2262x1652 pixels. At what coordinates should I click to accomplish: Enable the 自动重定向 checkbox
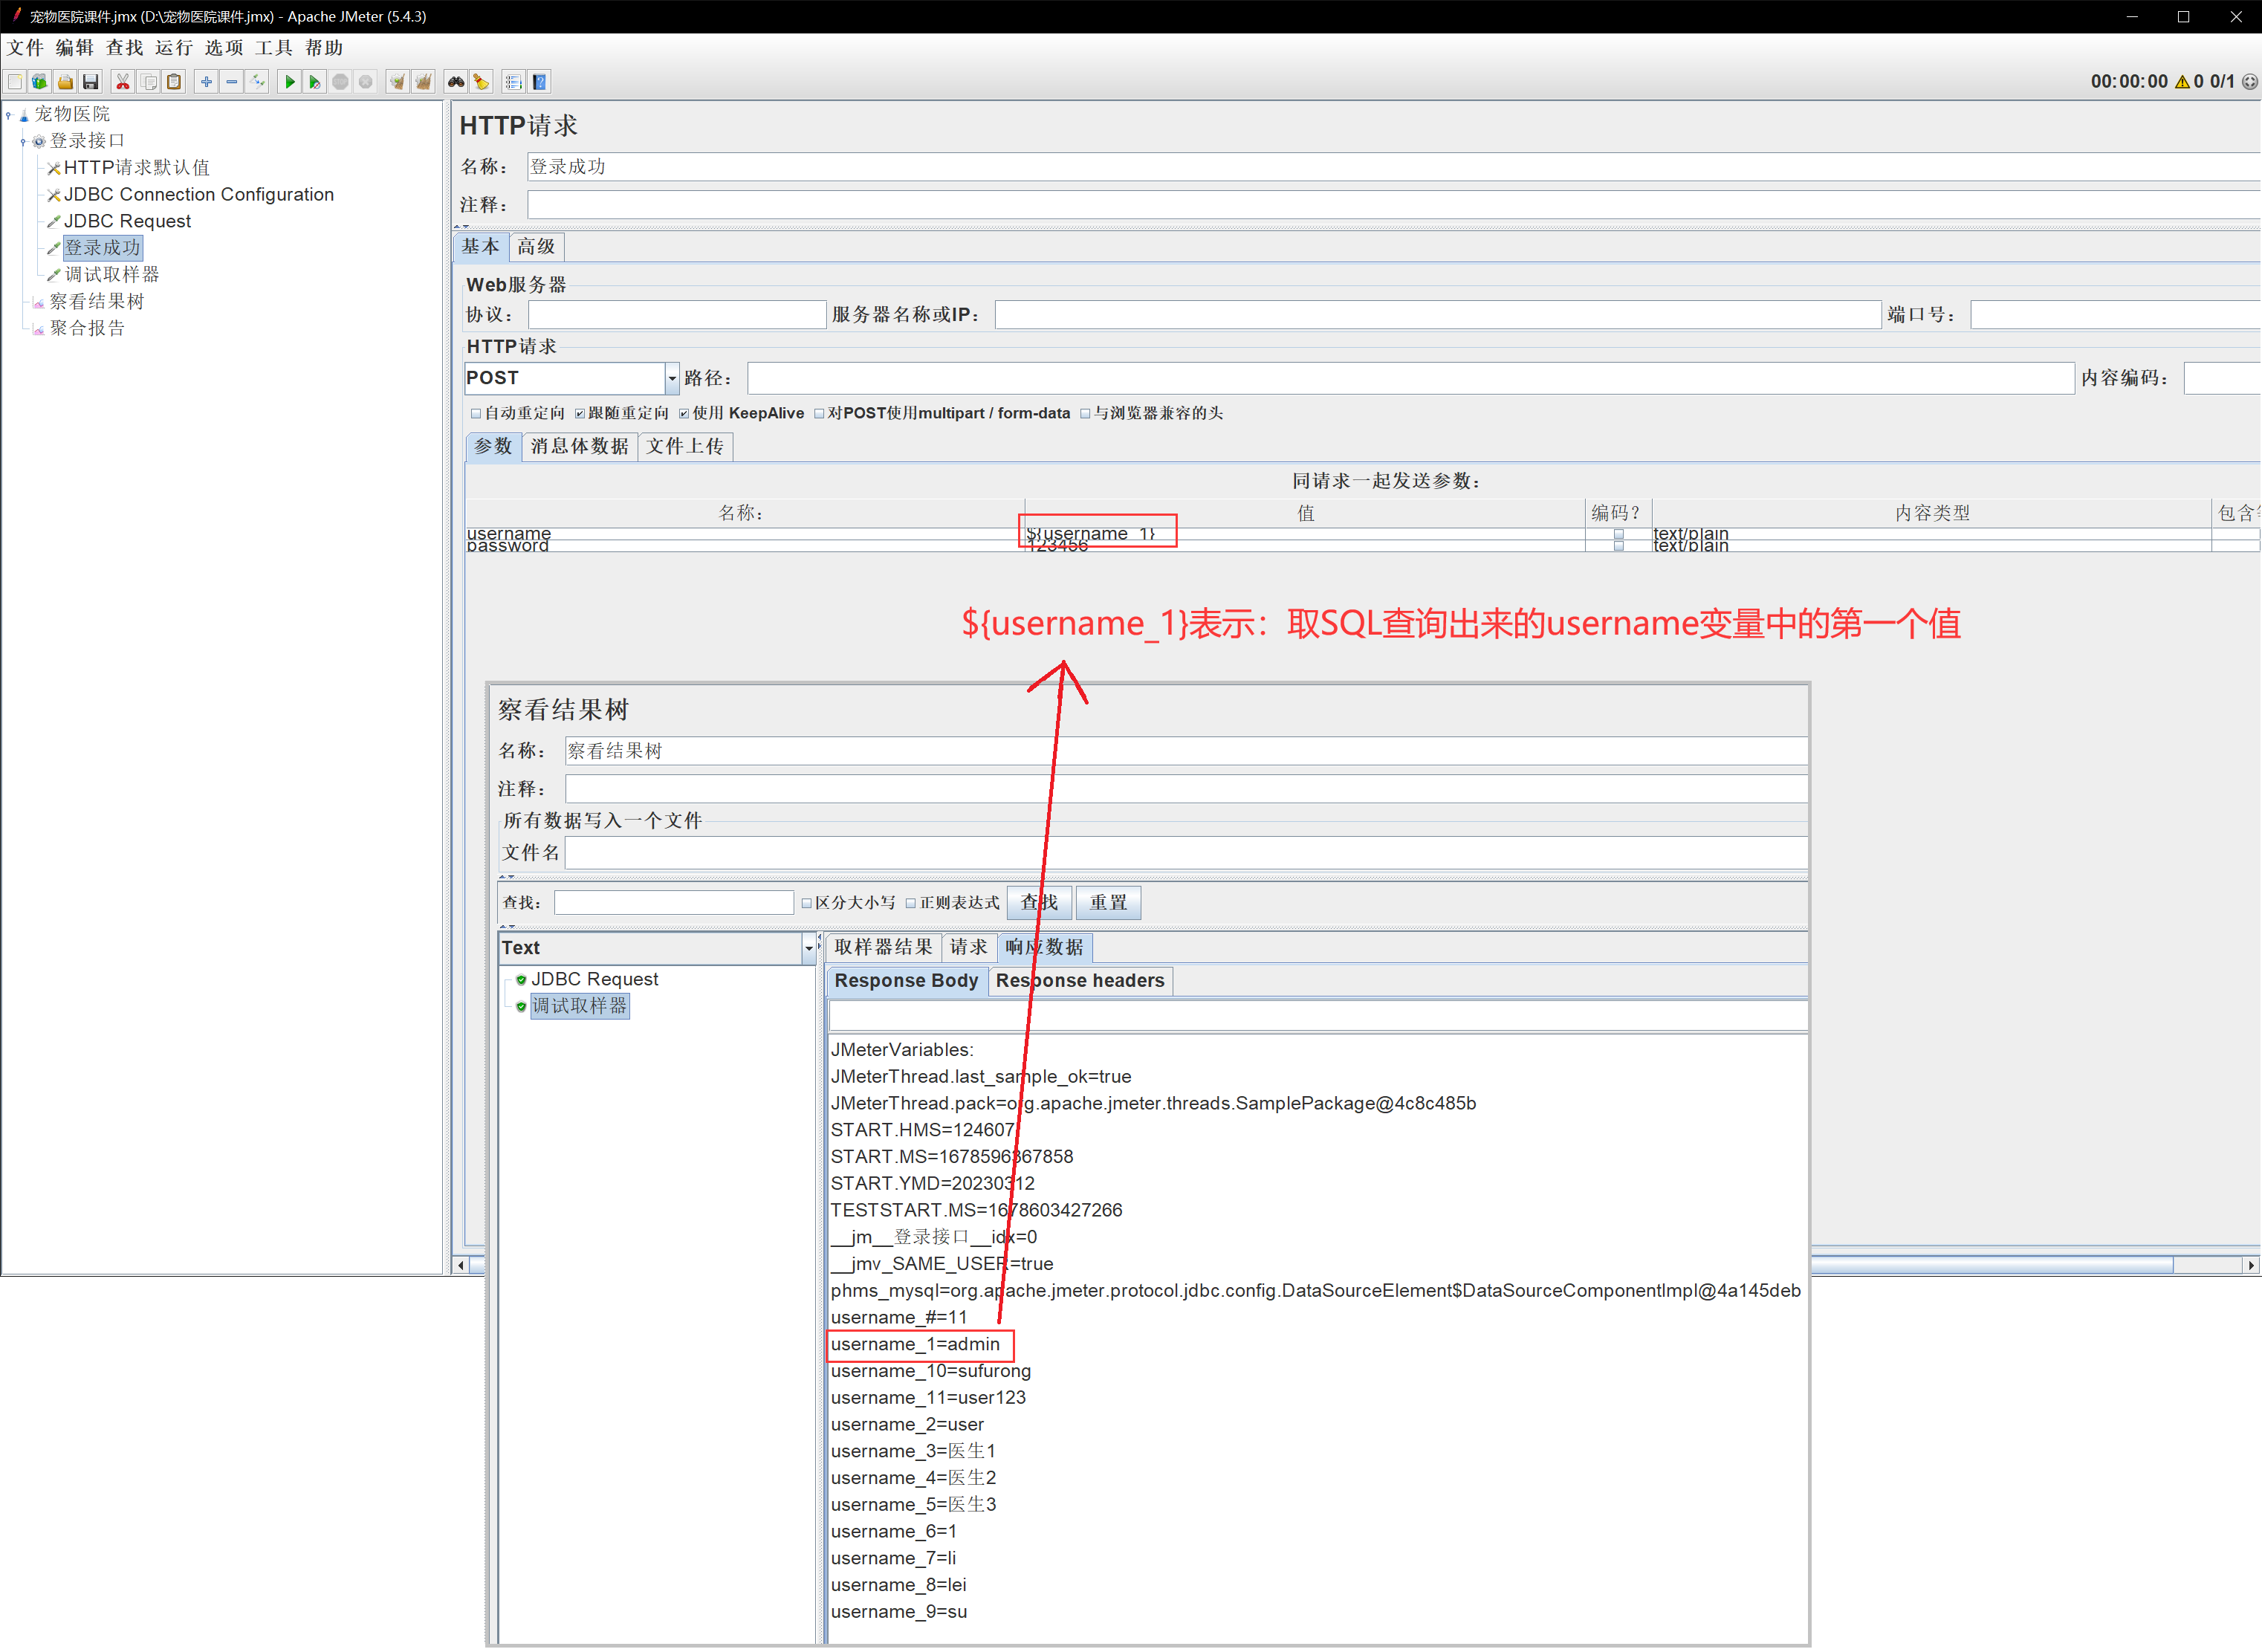tap(476, 413)
